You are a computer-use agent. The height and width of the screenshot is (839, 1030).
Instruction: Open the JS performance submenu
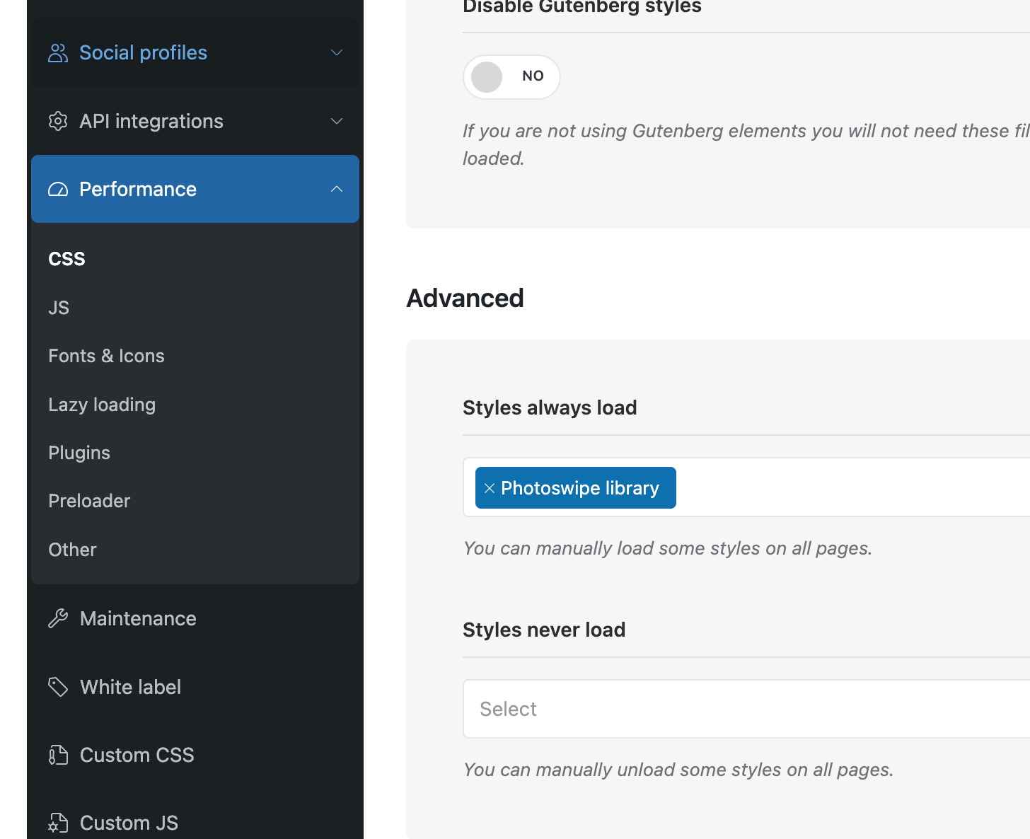click(59, 308)
